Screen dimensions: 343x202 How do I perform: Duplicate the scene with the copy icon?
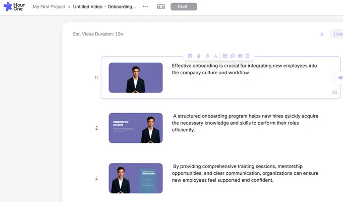pos(233,56)
